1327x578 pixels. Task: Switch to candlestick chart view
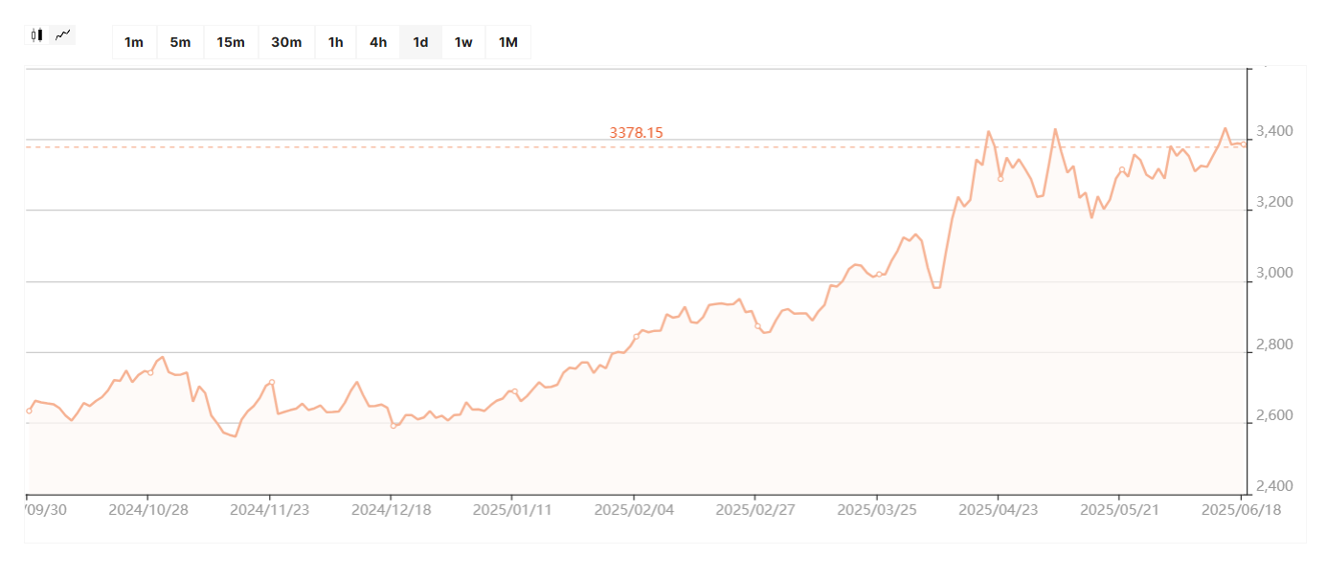tap(36, 35)
